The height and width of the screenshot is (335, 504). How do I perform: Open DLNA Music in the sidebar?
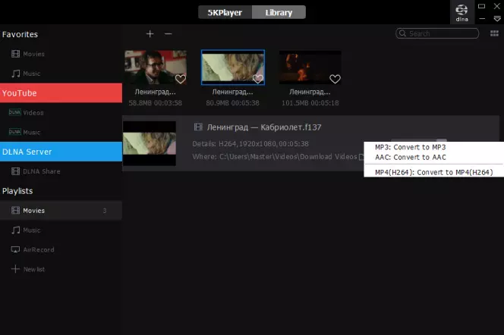[61, 132]
